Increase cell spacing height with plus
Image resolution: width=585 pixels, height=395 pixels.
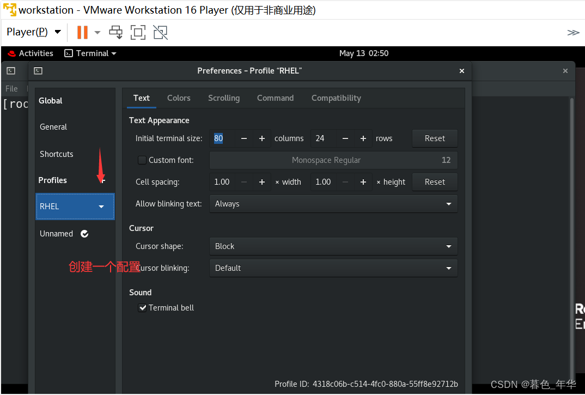coord(363,182)
